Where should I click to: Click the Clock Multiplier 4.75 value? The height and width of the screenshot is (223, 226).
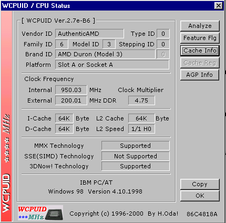[x=141, y=100]
